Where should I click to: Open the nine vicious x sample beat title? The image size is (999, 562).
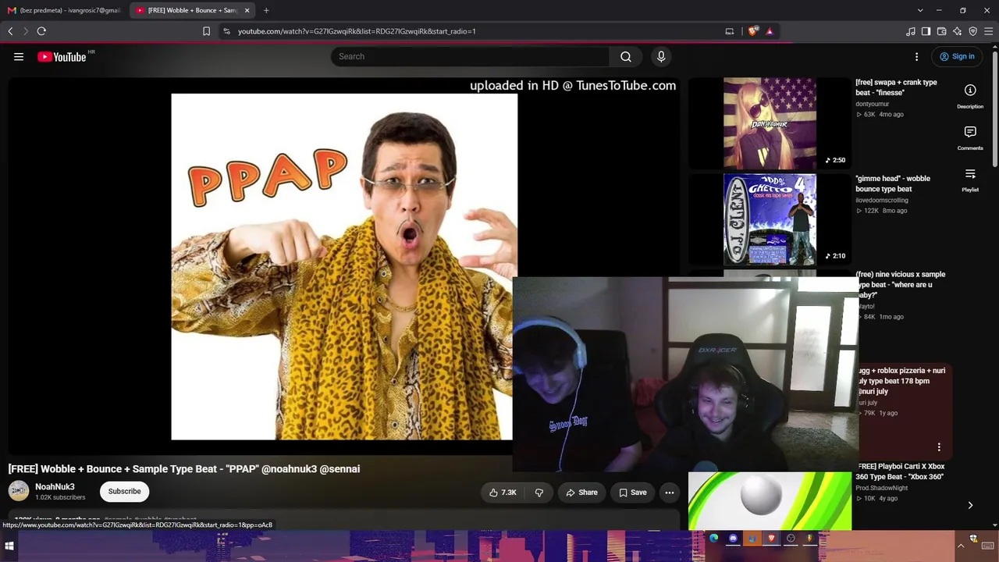tap(900, 285)
